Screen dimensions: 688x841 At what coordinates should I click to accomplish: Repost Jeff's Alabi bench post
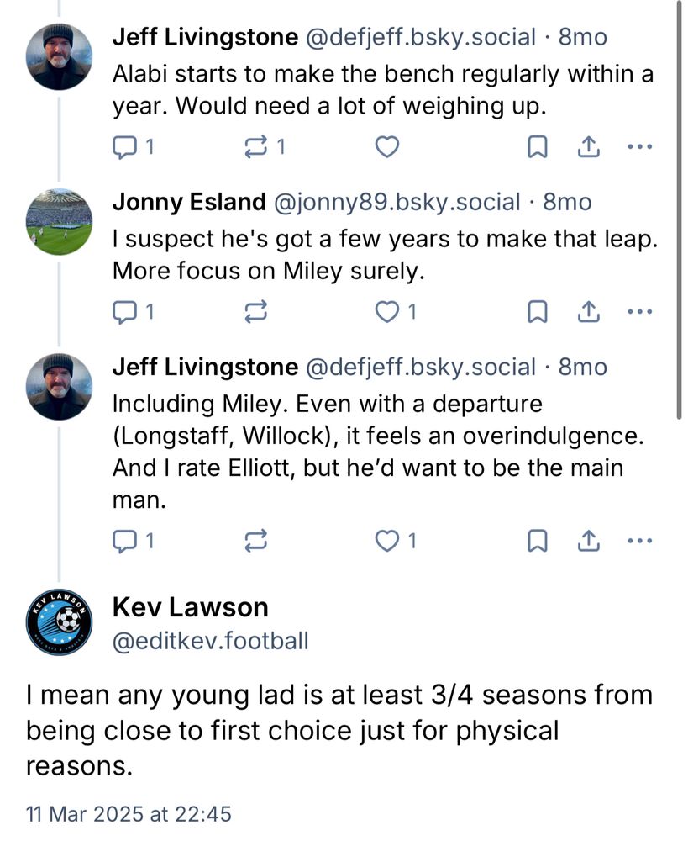tap(255, 148)
